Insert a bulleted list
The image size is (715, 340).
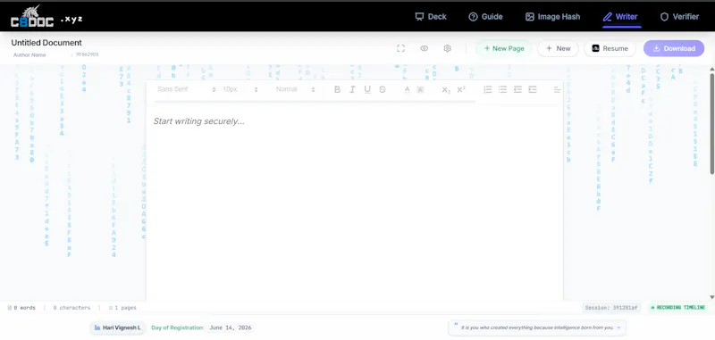click(502, 89)
